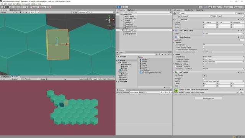
Task: Click the Scene view orientation gizmo
Action: [x=109, y=20]
